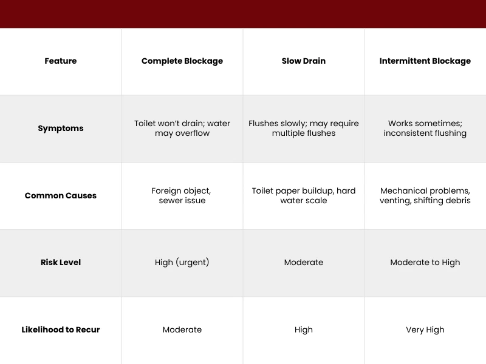The image size is (486, 364).
Task: Select the 'Very High' recurrence cell
Action: (425, 330)
